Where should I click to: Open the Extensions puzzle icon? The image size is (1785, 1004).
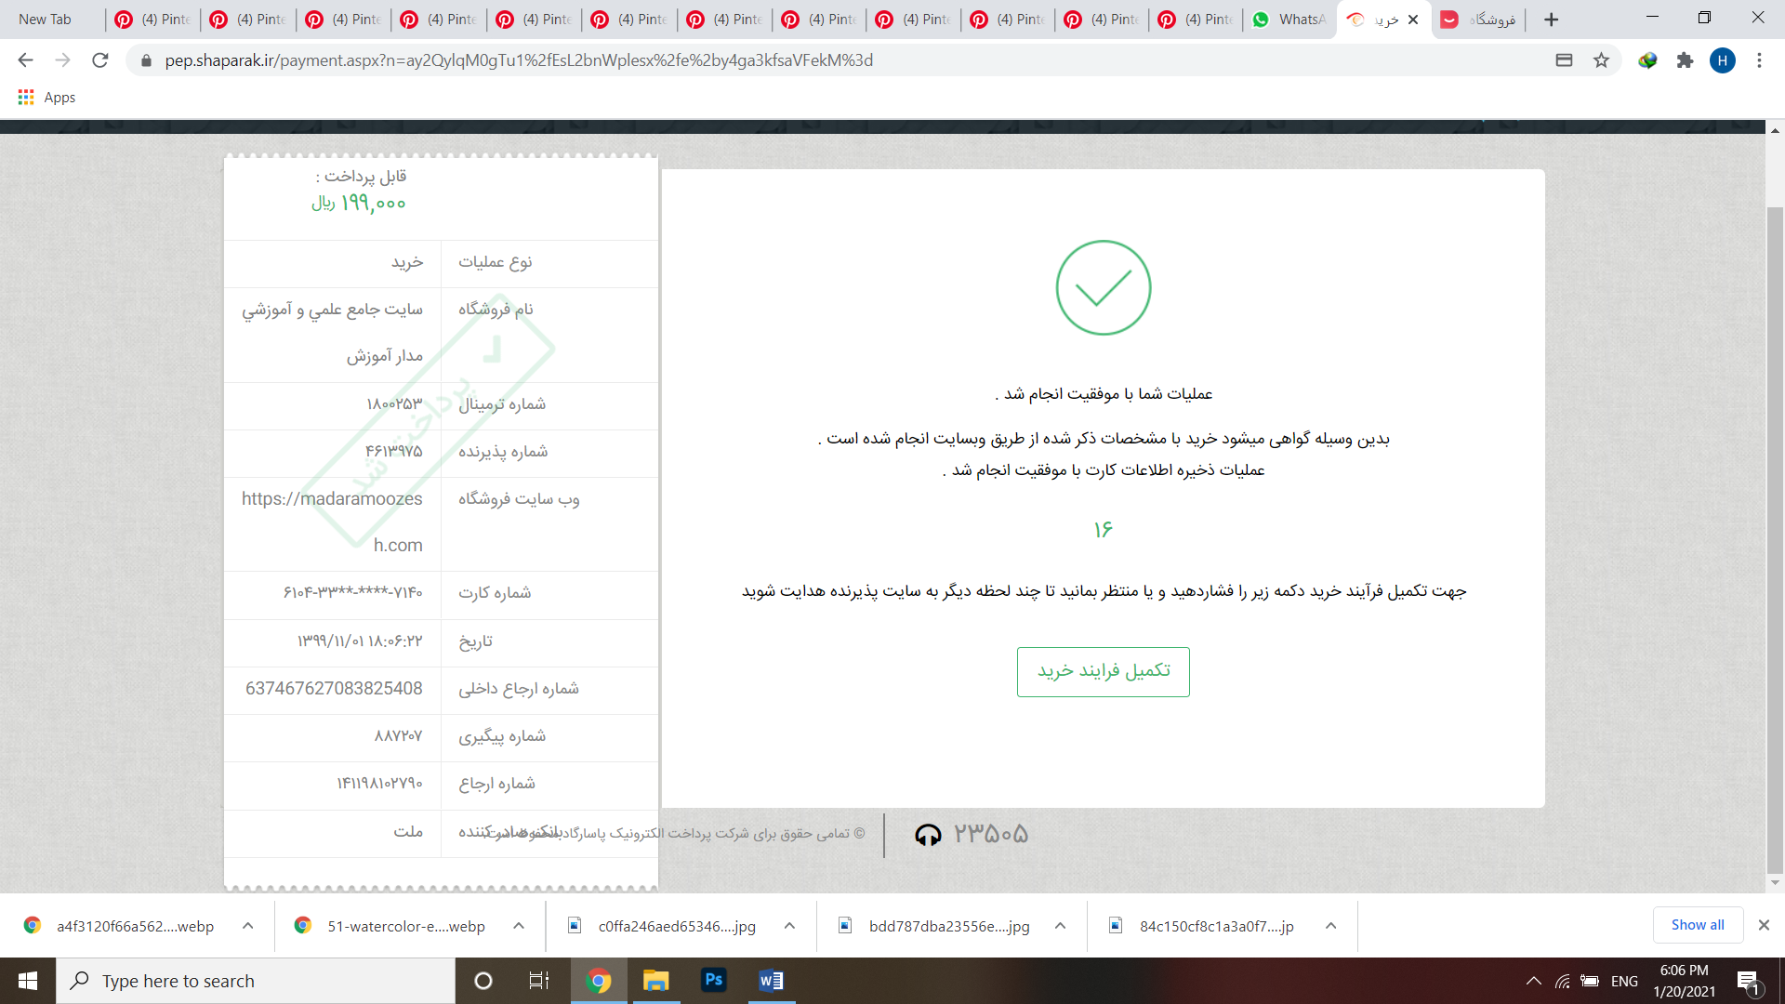(x=1685, y=60)
